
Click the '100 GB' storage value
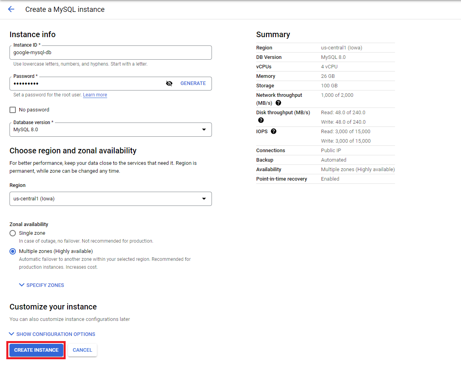click(x=329, y=85)
